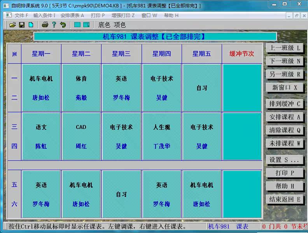Image resolution: width=308 pixels, height=233 pixels.
Task: Select Thursday 人生观 丁茂华 cell
Action: tap(162, 136)
